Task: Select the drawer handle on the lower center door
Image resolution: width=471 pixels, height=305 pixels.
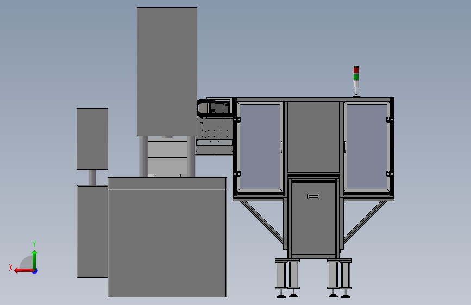Action: pos(313,196)
